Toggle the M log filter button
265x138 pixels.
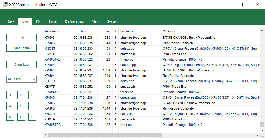tap(10, 117)
